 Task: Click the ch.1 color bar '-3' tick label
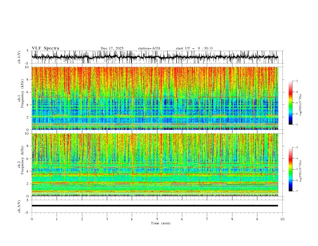coord(296,81)
